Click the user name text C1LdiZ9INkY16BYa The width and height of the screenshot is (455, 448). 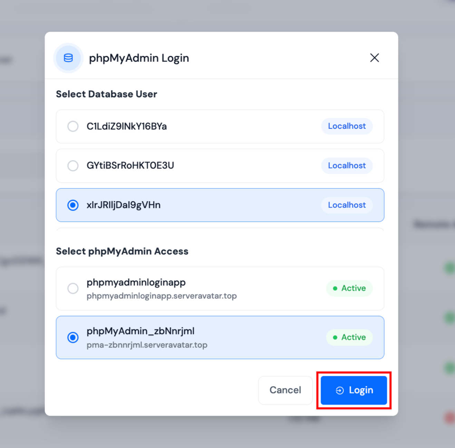point(127,126)
